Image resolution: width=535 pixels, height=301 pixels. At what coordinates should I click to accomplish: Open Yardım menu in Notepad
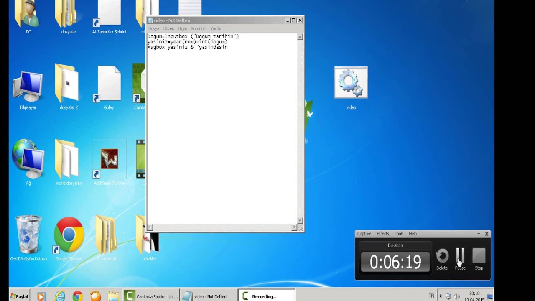pos(216,28)
